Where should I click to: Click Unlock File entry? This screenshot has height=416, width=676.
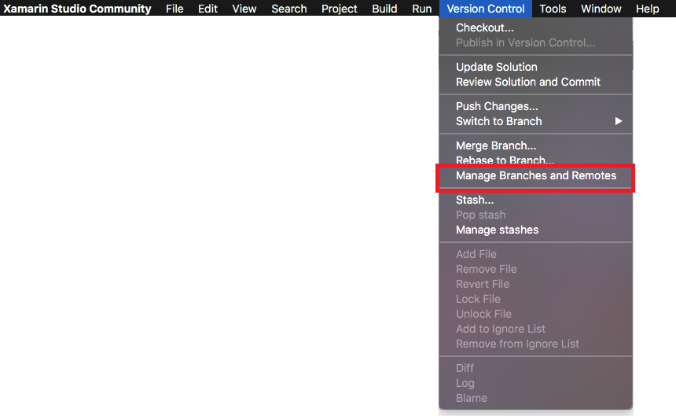tap(535, 314)
